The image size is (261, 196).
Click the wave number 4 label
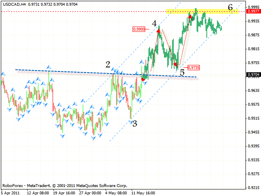pos(155,24)
